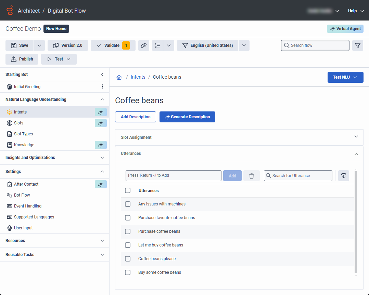The height and width of the screenshot is (295, 369).
Task: Click the Generate Description button
Action: (x=187, y=117)
